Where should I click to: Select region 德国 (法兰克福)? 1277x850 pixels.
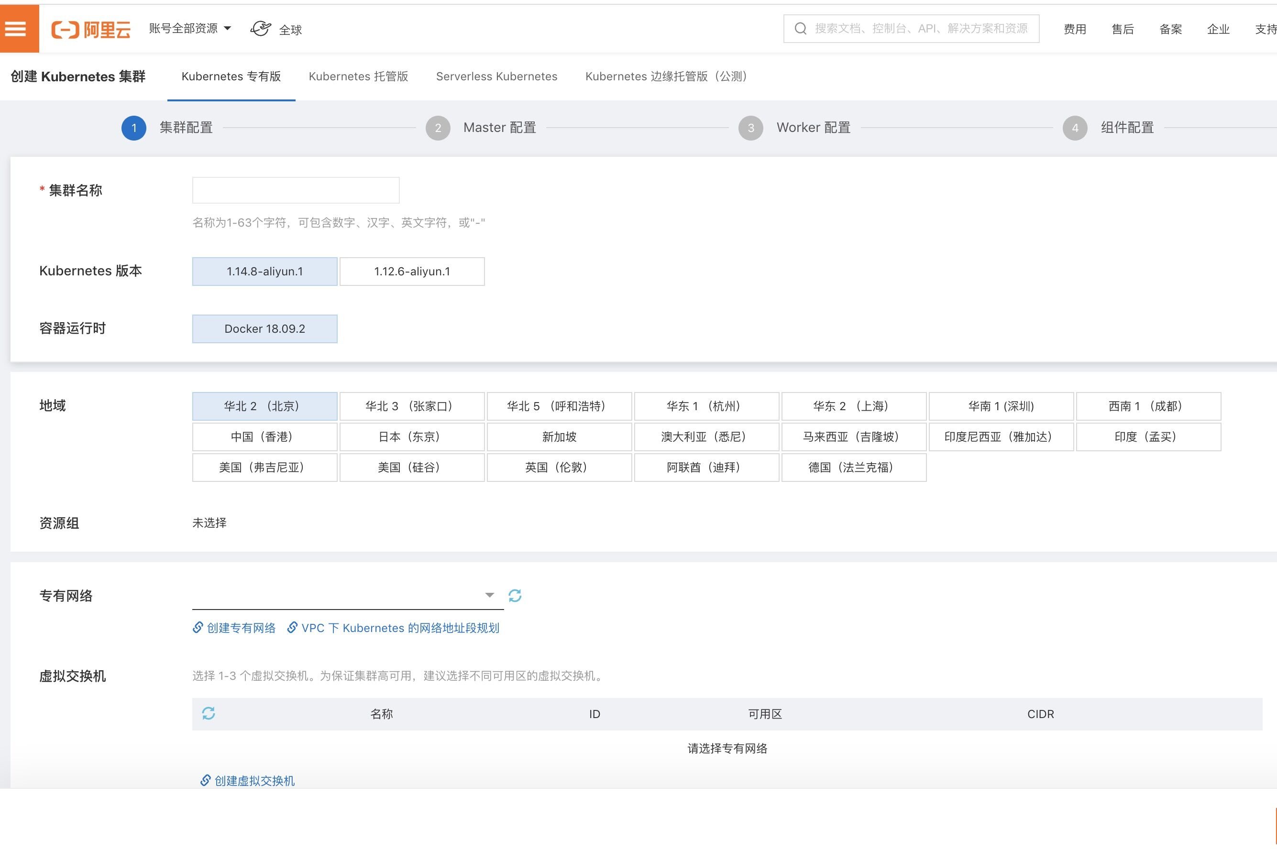854,467
